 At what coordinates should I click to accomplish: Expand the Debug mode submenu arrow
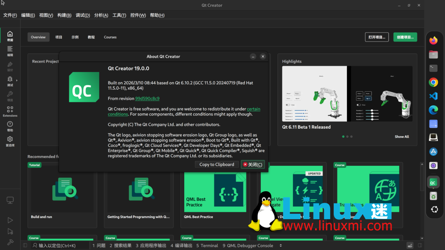17,81
